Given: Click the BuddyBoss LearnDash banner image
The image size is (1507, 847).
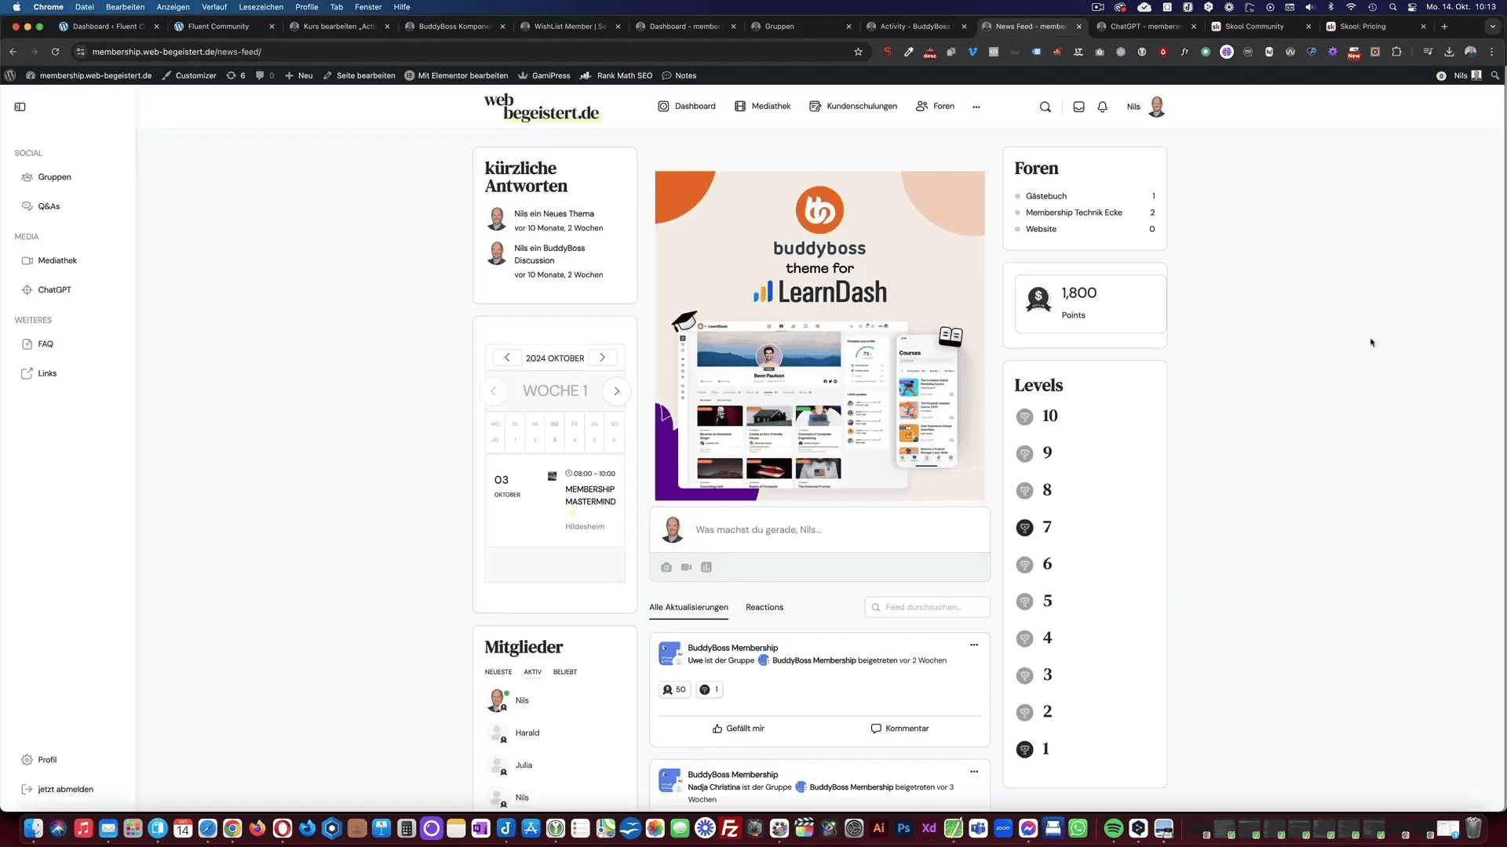Looking at the screenshot, I should click(819, 336).
